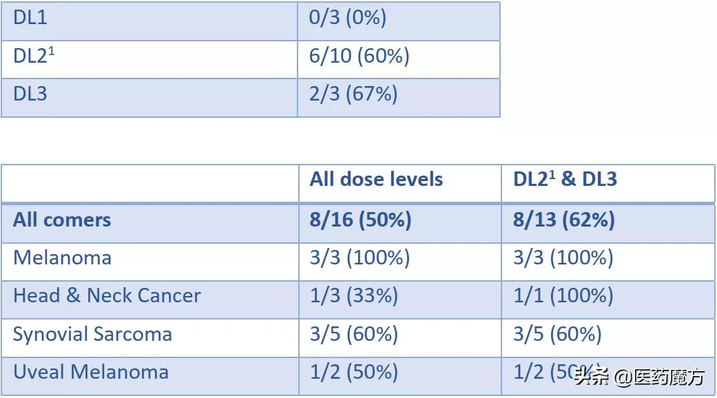This screenshot has height=398, width=717.
Task: Select the Melanoma row label
Action: [x=62, y=258]
